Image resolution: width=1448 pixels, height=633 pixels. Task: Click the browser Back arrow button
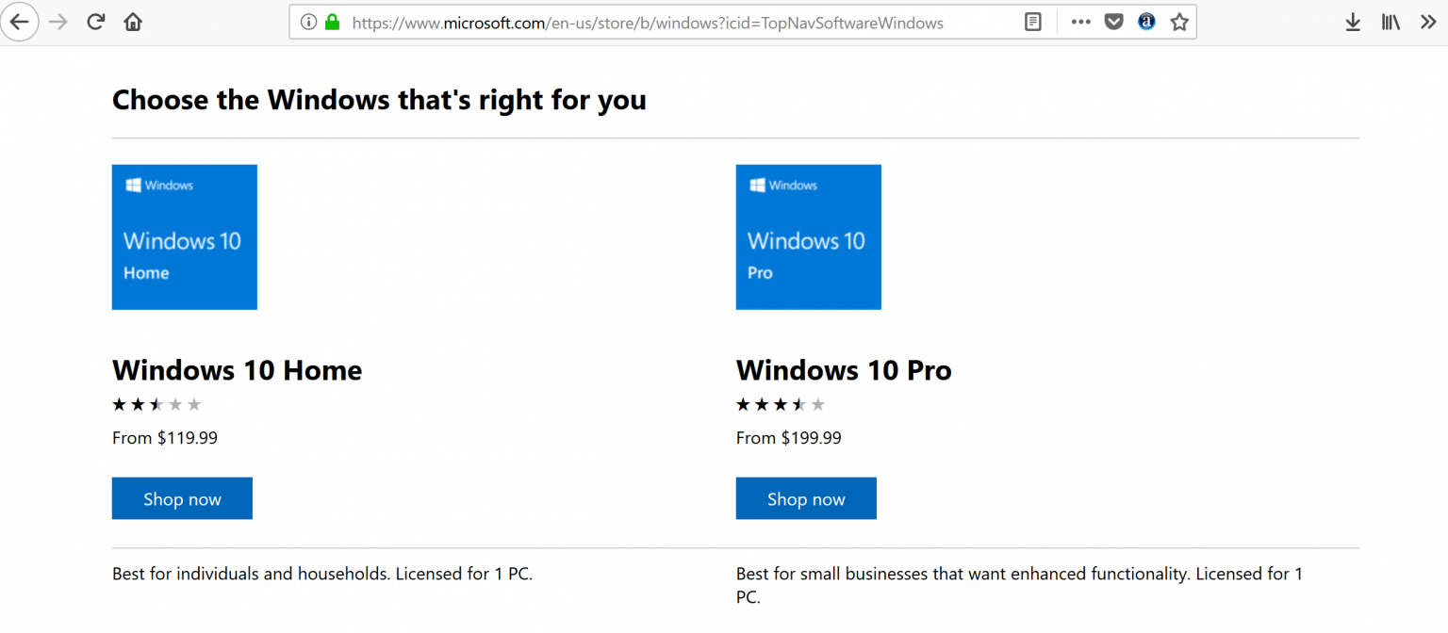click(19, 23)
